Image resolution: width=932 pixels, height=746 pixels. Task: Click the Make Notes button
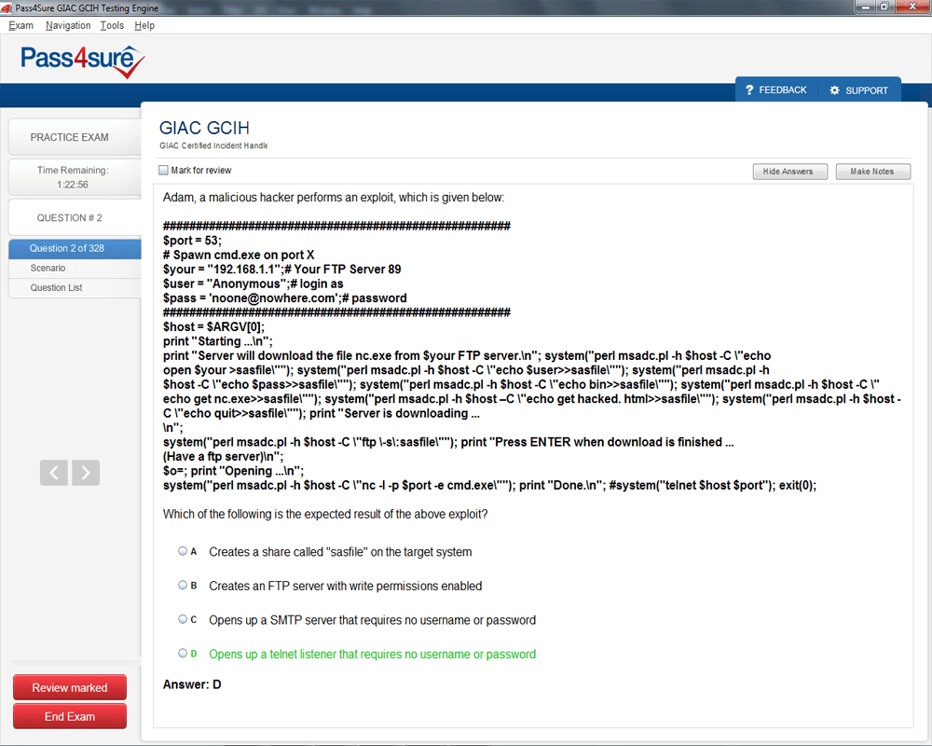tap(872, 172)
